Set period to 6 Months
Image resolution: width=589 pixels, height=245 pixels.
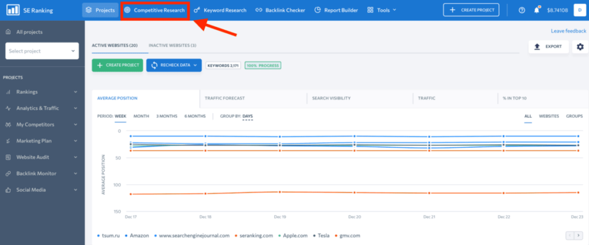pos(195,117)
